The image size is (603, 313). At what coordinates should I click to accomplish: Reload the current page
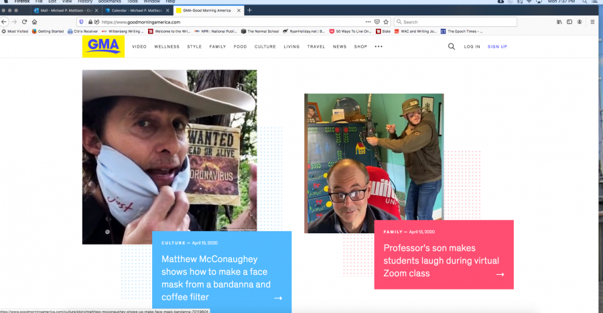click(24, 22)
